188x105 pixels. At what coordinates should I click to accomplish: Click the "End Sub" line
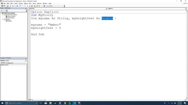click(x=38, y=34)
